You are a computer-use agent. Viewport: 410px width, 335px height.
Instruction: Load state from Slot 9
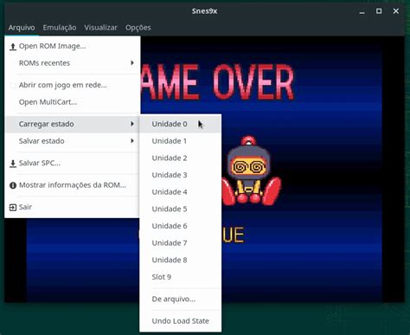click(x=181, y=277)
